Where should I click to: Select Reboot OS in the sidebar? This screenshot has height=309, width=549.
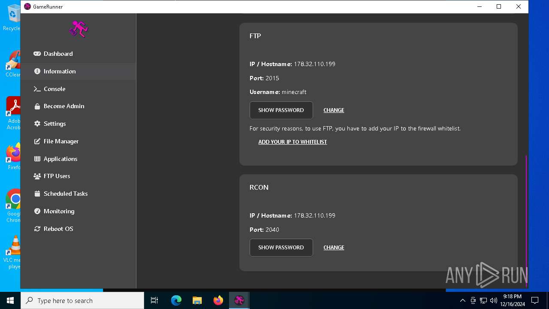click(x=78, y=229)
